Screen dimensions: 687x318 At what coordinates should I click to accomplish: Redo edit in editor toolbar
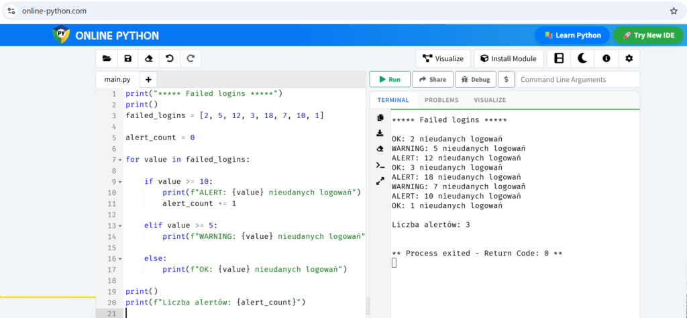[191, 58]
